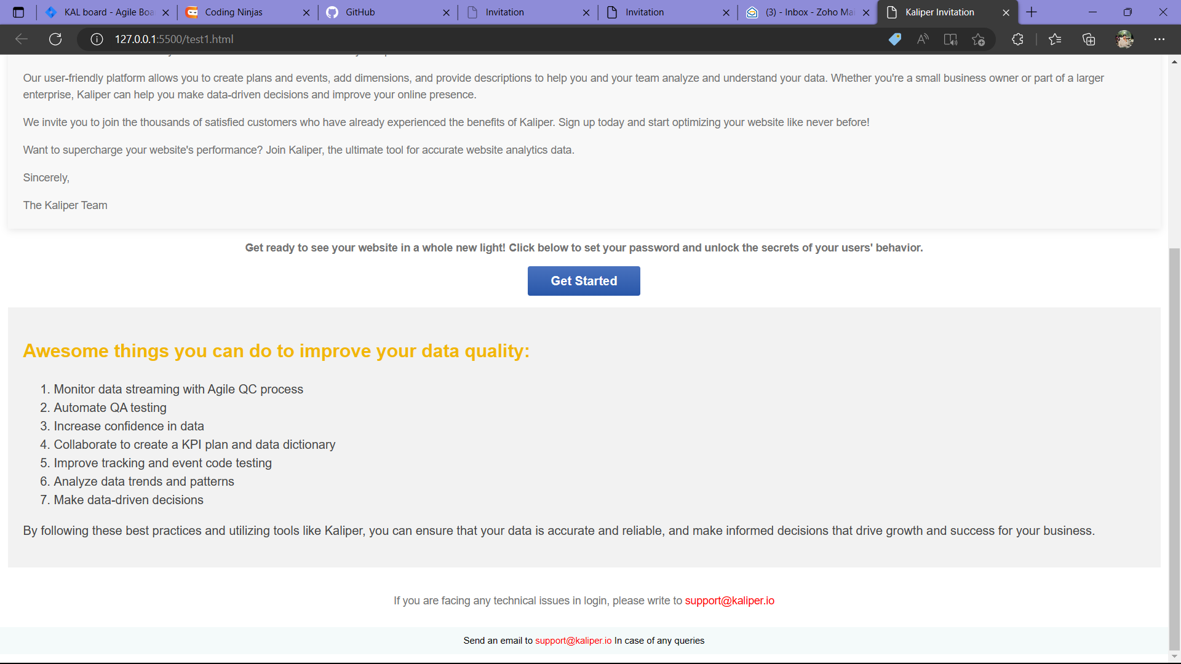Viewport: 1181px width, 664px height.
Task: Click the browser refresh icon
Action: pyautogui.click(x=55, y=39)
